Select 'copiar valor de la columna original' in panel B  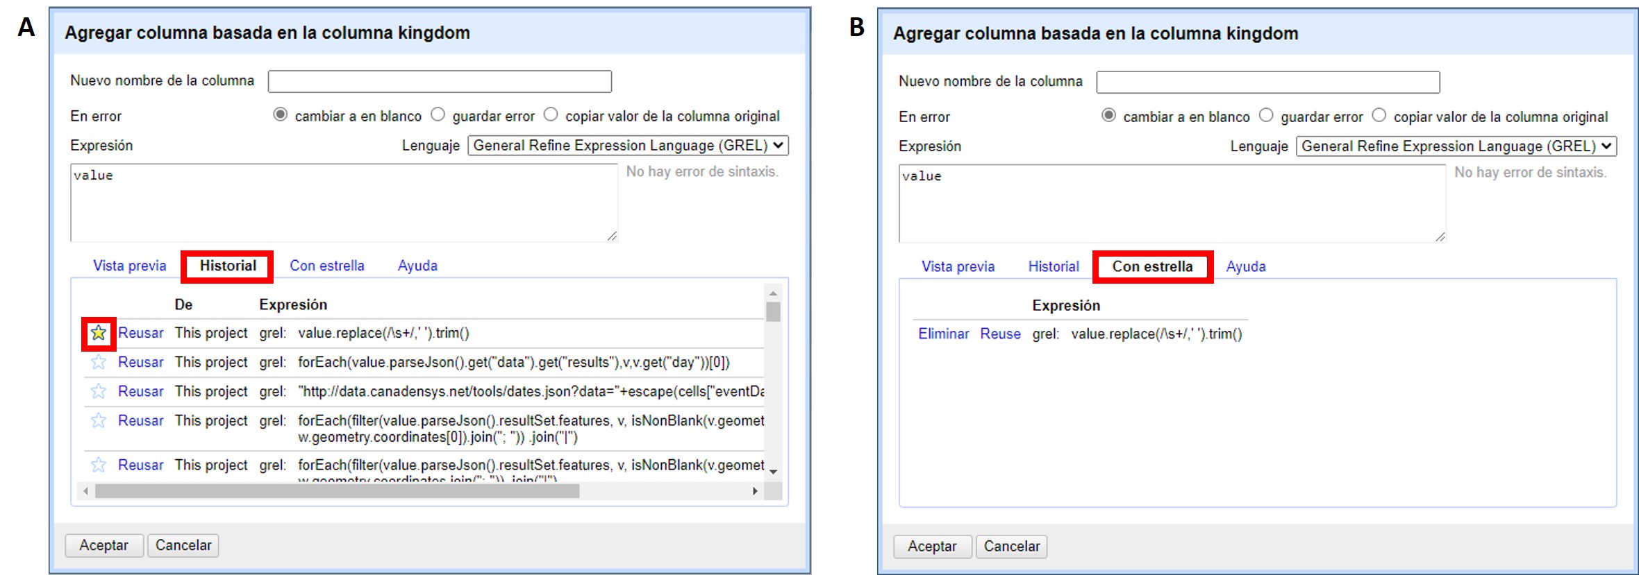[1379, 115]
